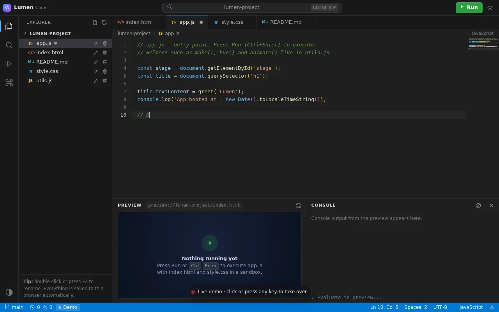Refresh the Explorer file list
Screen dimensions: 499x312
pos(104,23)
